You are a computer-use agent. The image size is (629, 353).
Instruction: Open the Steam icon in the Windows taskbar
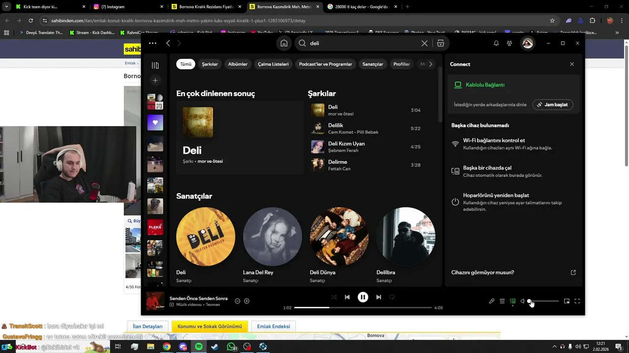[215, 347]
